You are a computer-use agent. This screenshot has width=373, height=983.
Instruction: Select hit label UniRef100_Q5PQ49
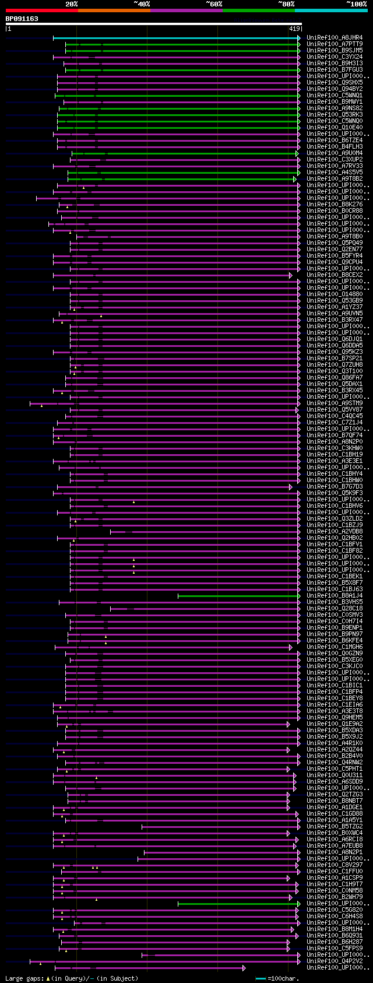click(335, 243)
